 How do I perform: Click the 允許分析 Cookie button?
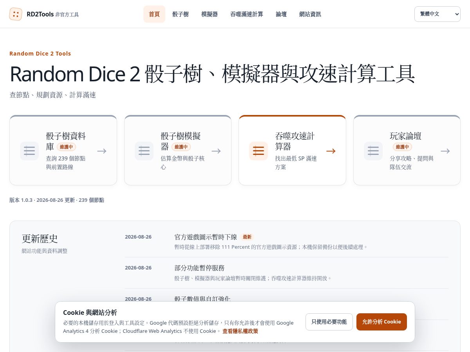coord(381,322)
